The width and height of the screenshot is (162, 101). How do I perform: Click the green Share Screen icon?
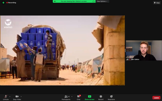89,96
